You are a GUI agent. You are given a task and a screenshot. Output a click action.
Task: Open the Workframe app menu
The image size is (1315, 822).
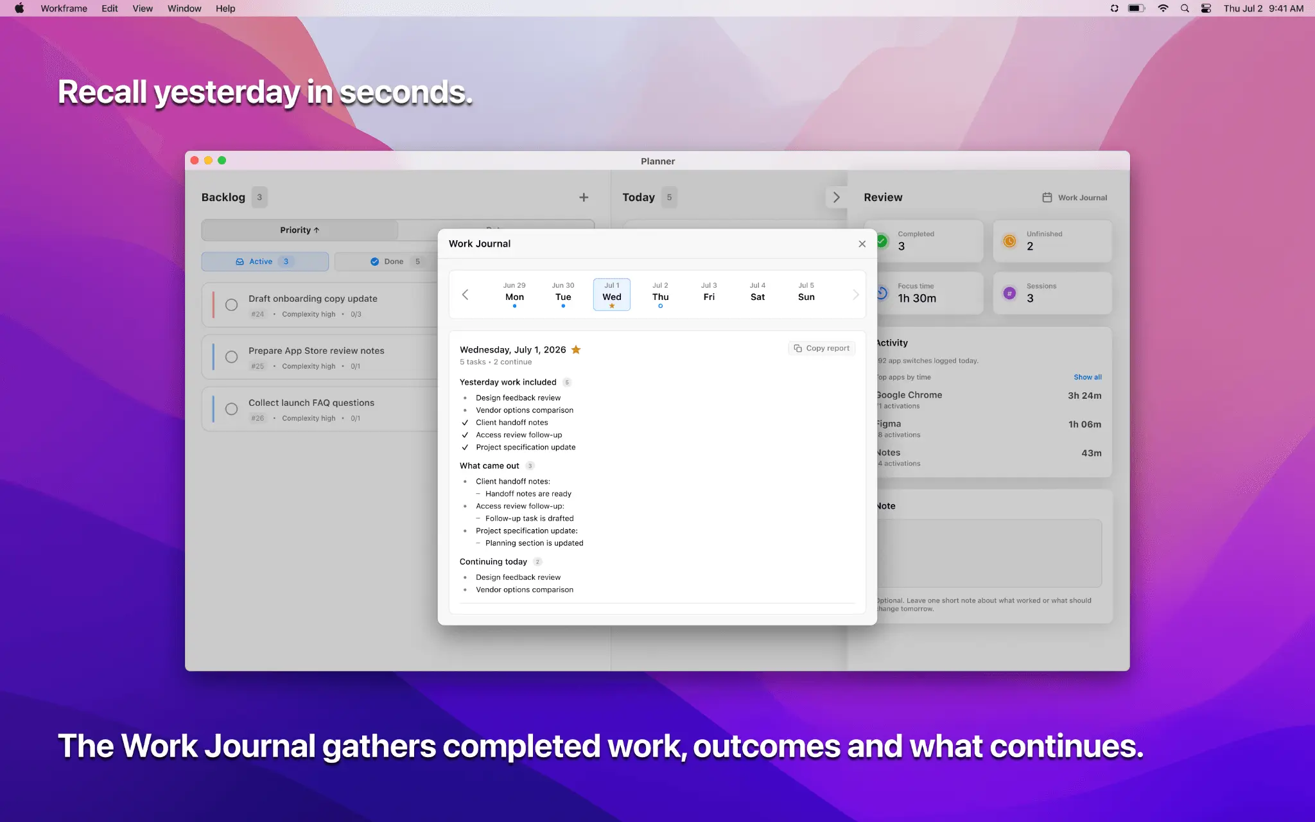coord(64,8)
